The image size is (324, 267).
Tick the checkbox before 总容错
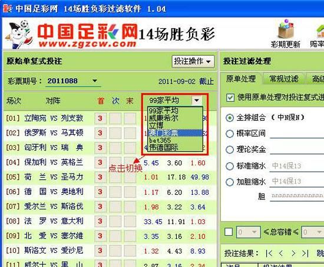point(229,232)
